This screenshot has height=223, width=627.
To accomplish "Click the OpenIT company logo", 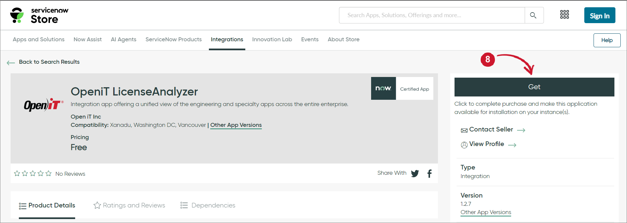I will click(x=43, y=105).
